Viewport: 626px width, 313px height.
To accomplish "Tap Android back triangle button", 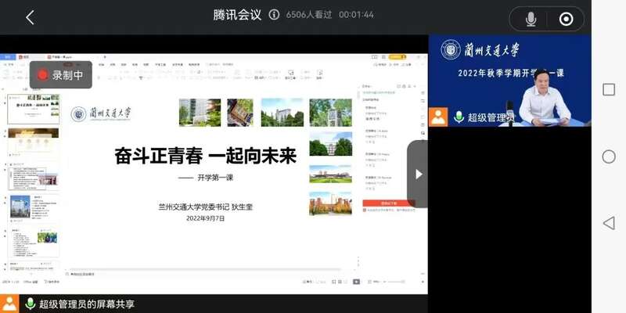I will (609, 224).
